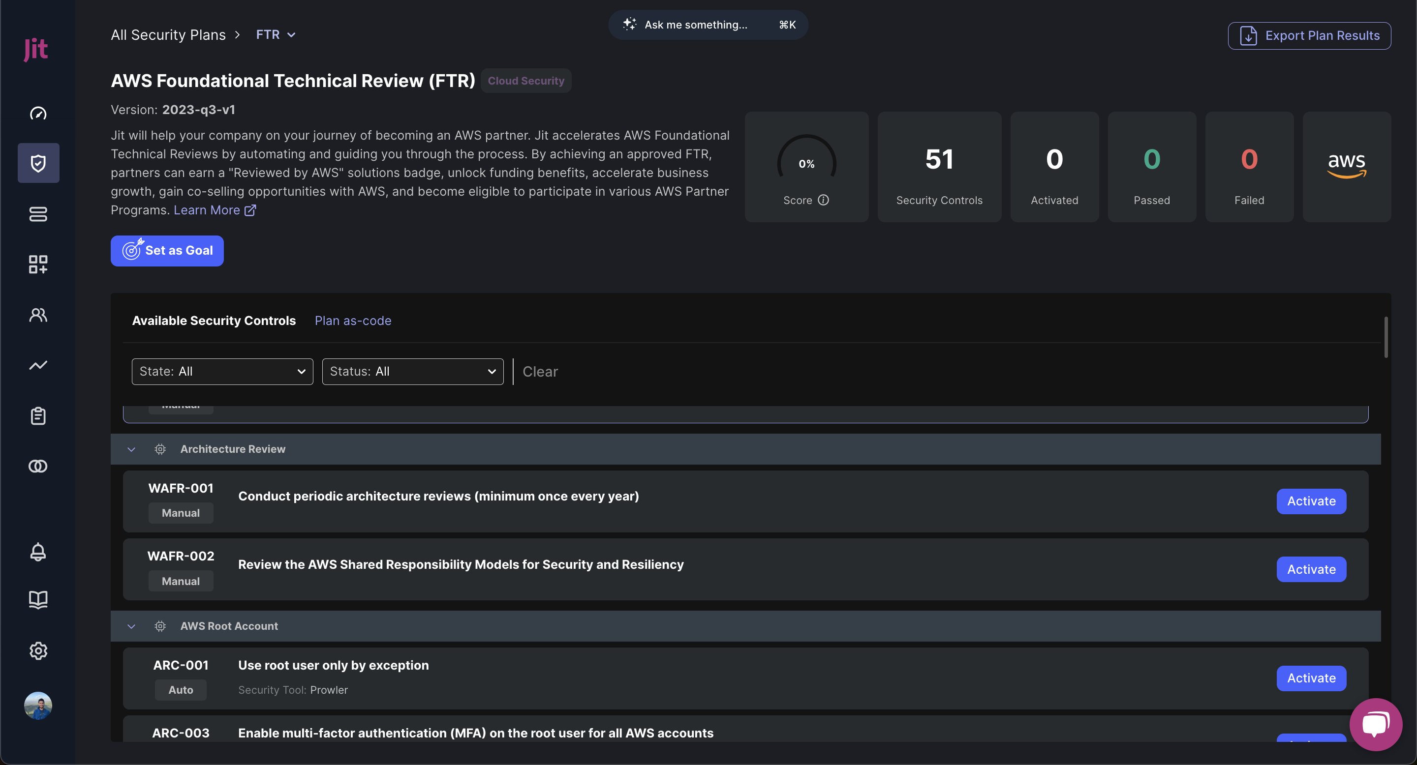
Task: Open the Status: All dropdown
Action: (x=413, y=372)
